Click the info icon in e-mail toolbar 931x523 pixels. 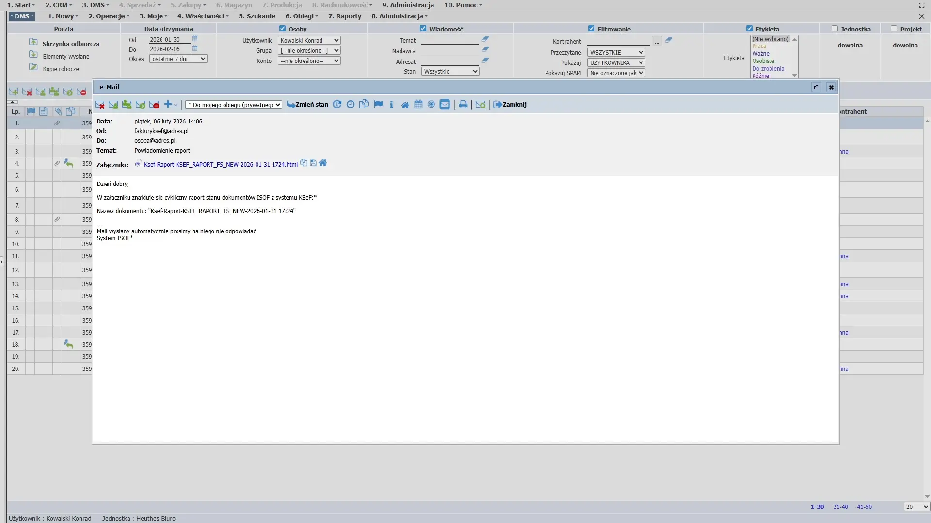pyautogui.click(x=391, y=105)
